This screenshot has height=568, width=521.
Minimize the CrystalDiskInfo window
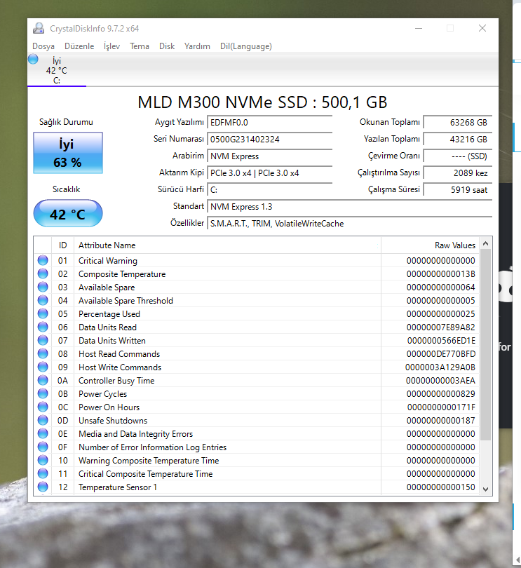[x=419, y=28]
